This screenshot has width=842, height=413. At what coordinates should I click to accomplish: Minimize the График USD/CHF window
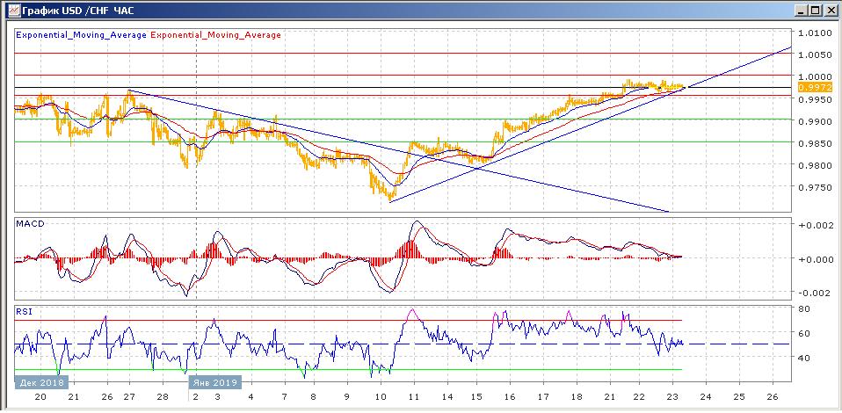802,11
